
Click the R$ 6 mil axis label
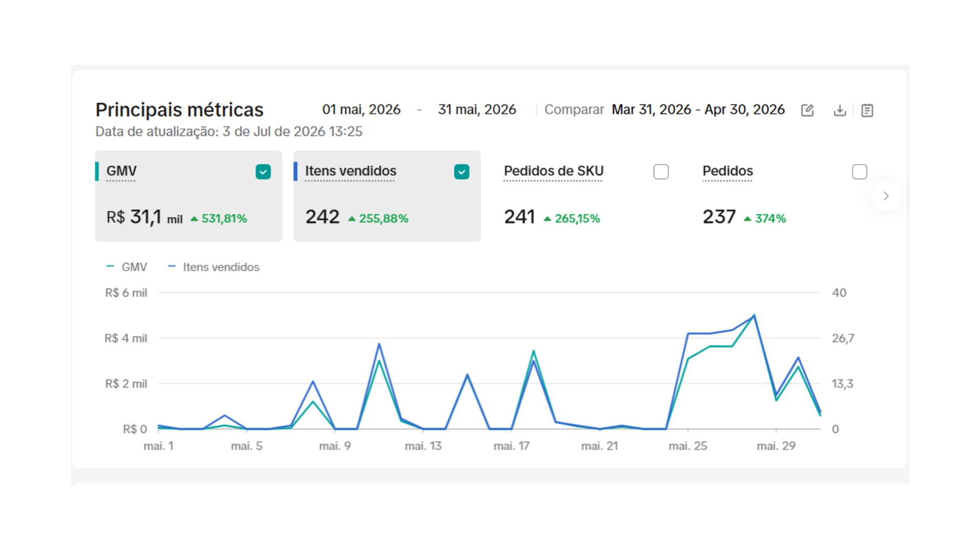point(126,293)
